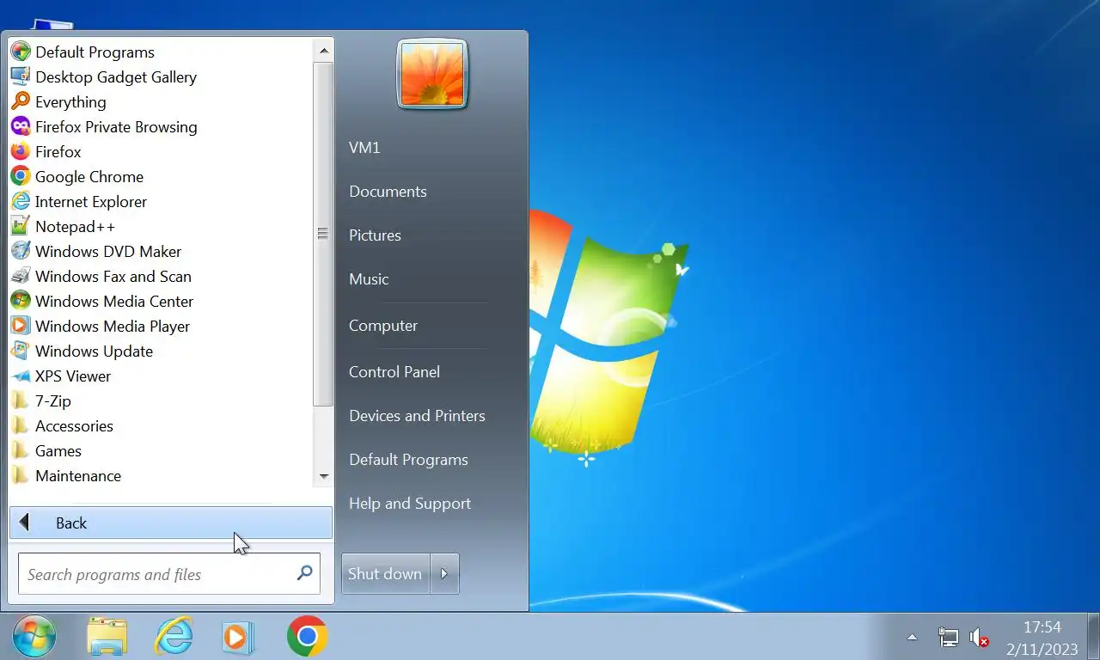Launch Desktop Gadget Gallery icon

click(21, 76)
